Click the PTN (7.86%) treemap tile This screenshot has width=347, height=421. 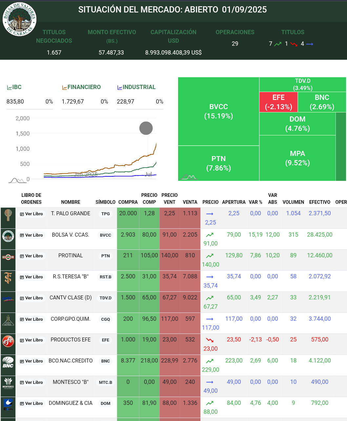click(x=218, y=163)
